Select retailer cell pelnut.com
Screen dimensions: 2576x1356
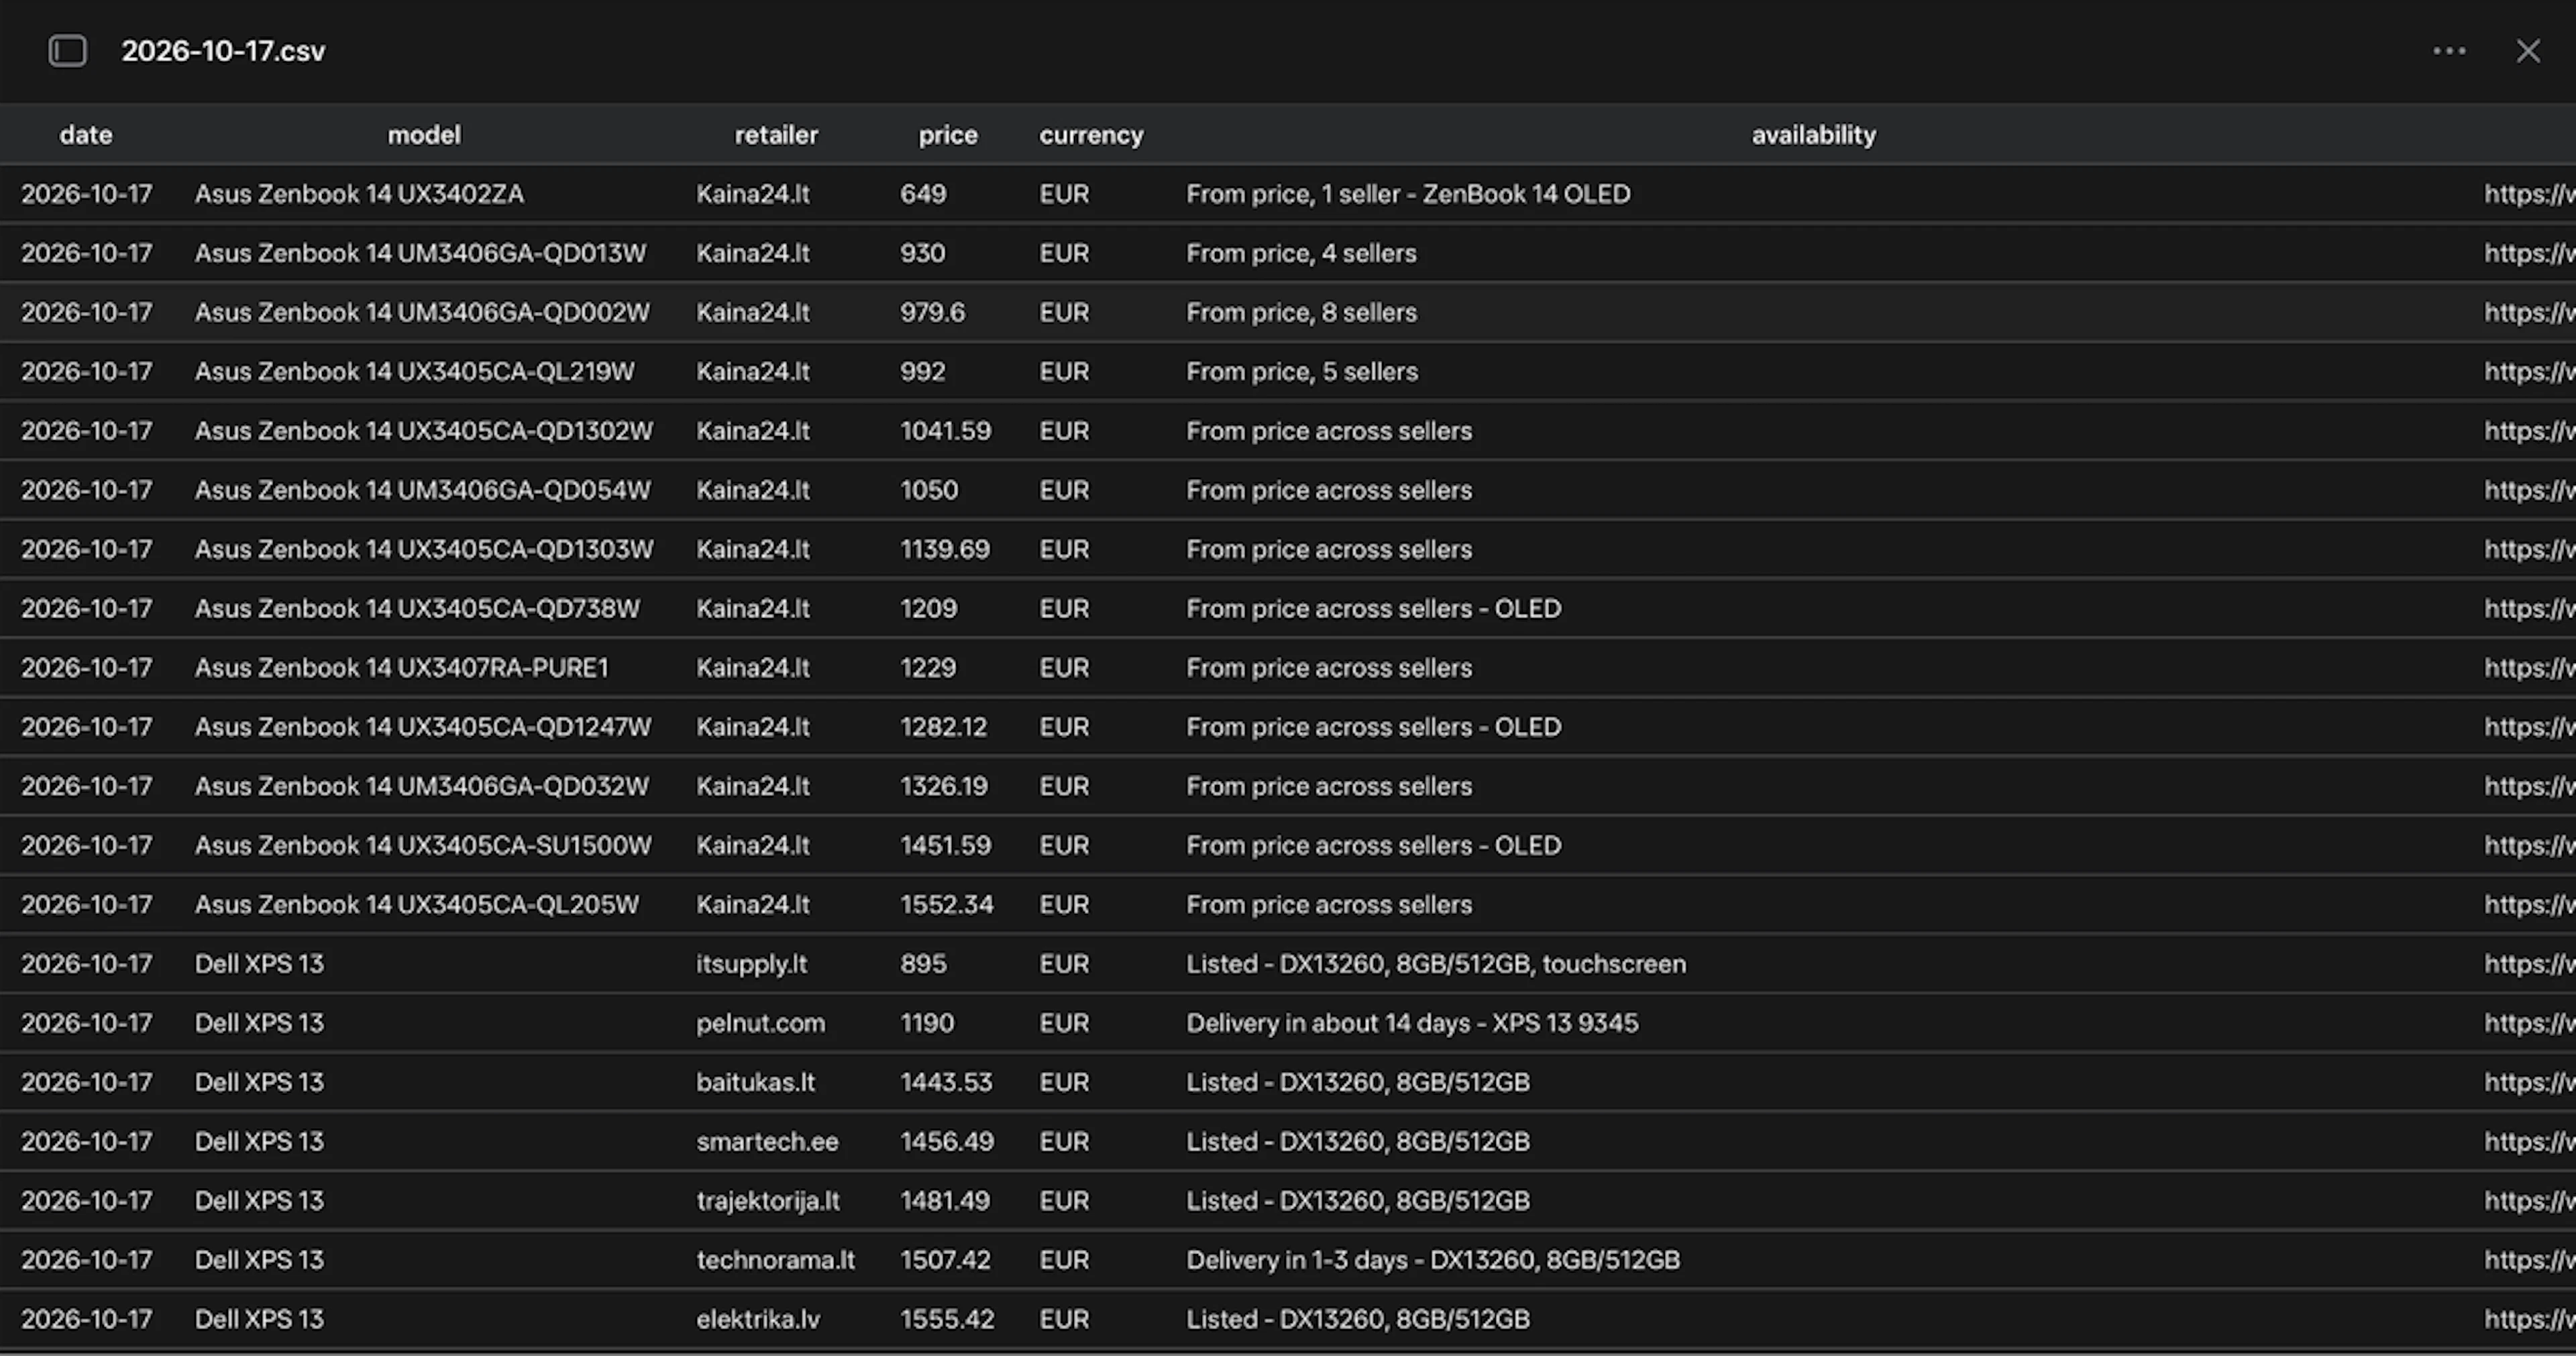point(760,1023)
